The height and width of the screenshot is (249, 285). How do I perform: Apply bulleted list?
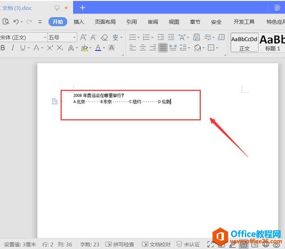click(x=133, y=37)
